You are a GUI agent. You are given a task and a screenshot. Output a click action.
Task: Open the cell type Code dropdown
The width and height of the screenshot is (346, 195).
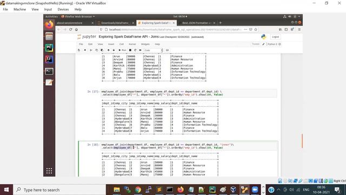coord(153,50)
